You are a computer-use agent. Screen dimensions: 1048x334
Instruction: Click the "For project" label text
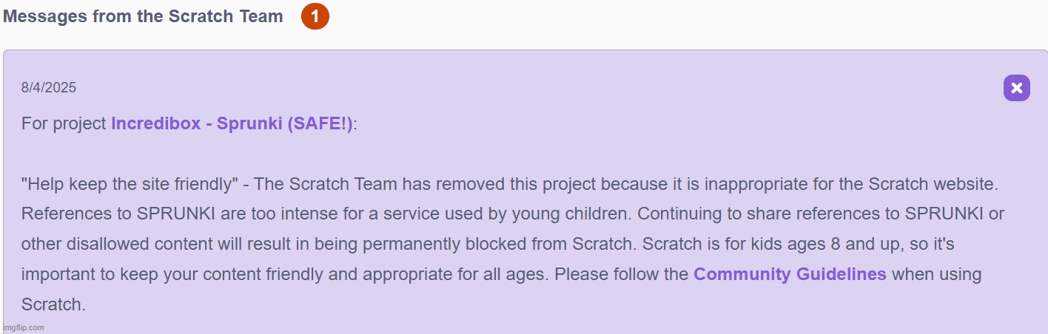tap(64, 123)
